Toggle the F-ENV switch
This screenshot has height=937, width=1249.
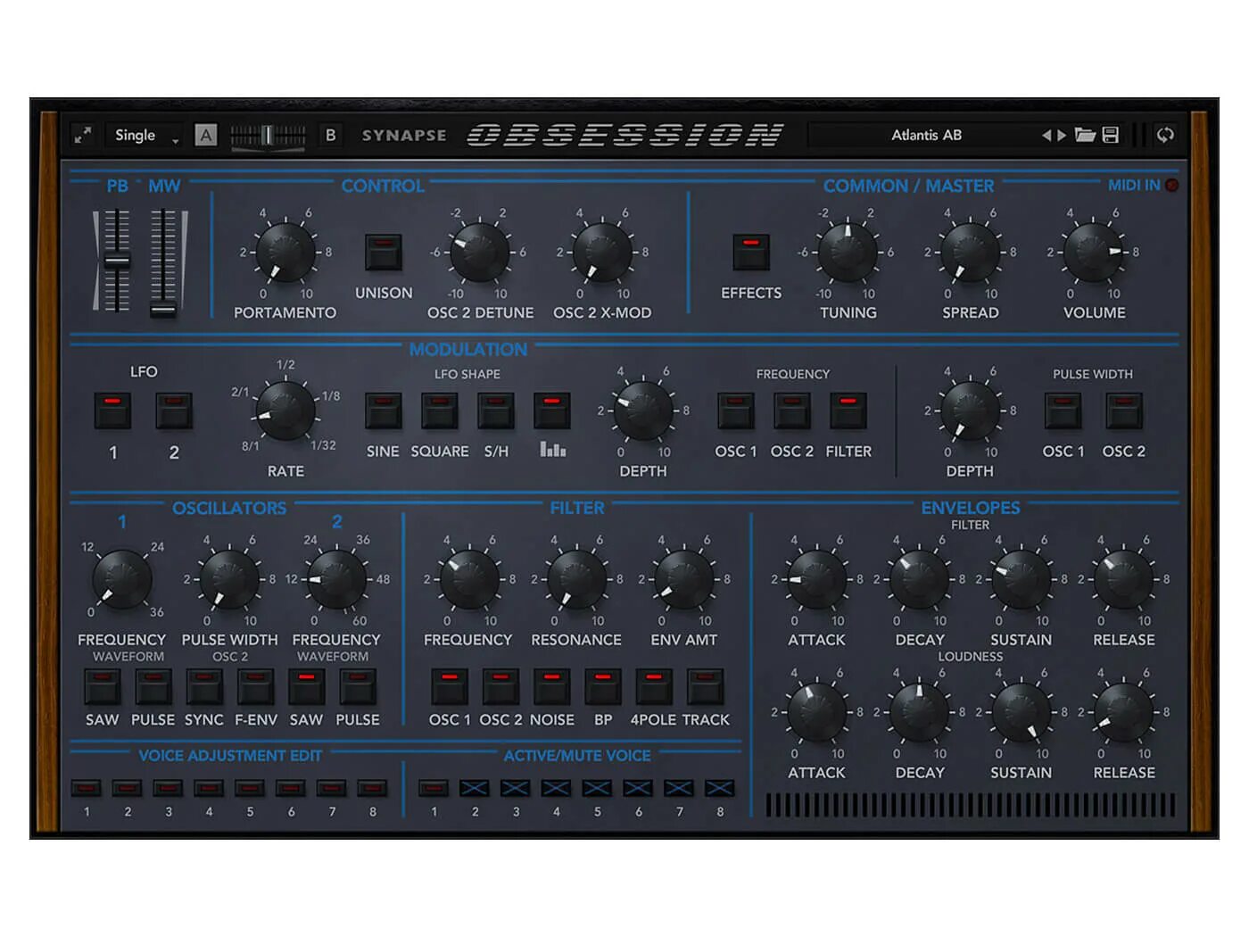tap(256, 687)
